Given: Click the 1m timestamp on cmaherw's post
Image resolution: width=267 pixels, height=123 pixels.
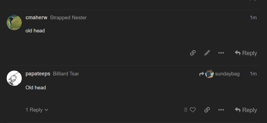Looking at the screenshot, I should coord(253,18).
